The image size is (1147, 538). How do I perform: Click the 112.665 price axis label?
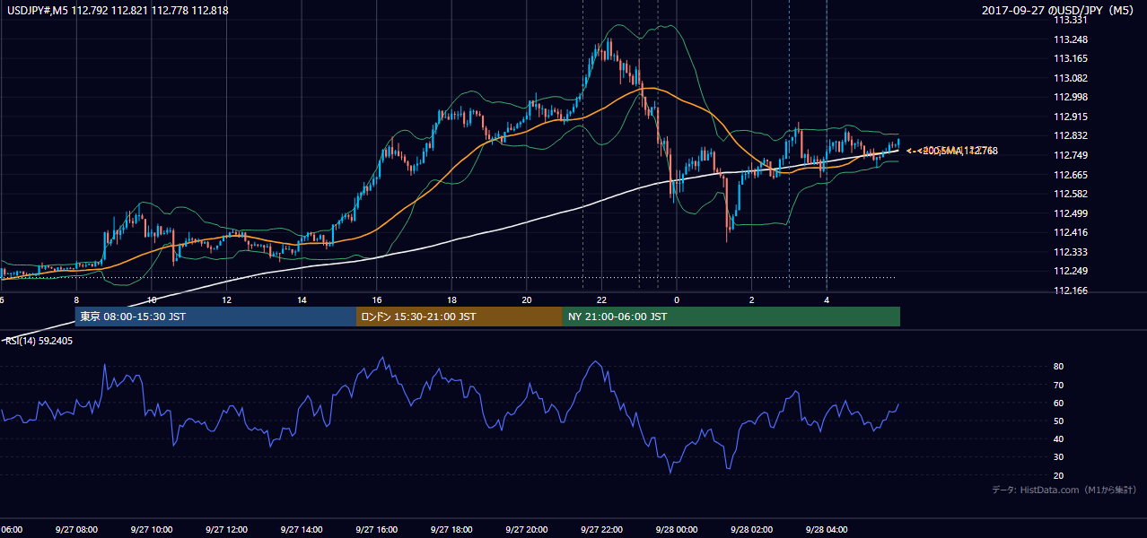pos(1071,175)
